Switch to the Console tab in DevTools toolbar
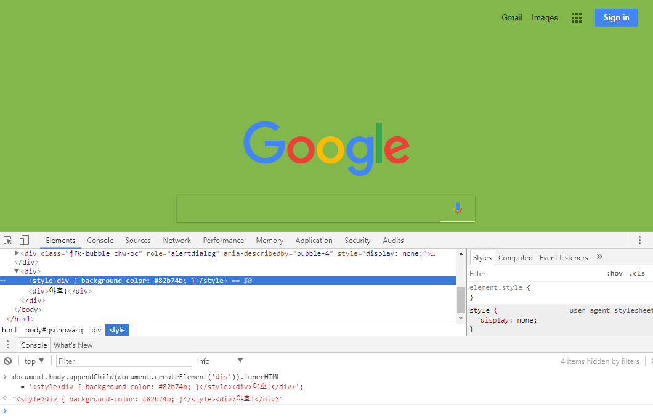 [100, 241]
